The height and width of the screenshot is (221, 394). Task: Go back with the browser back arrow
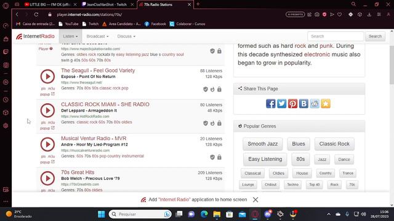pyautogui.click(x=17, y=15)
